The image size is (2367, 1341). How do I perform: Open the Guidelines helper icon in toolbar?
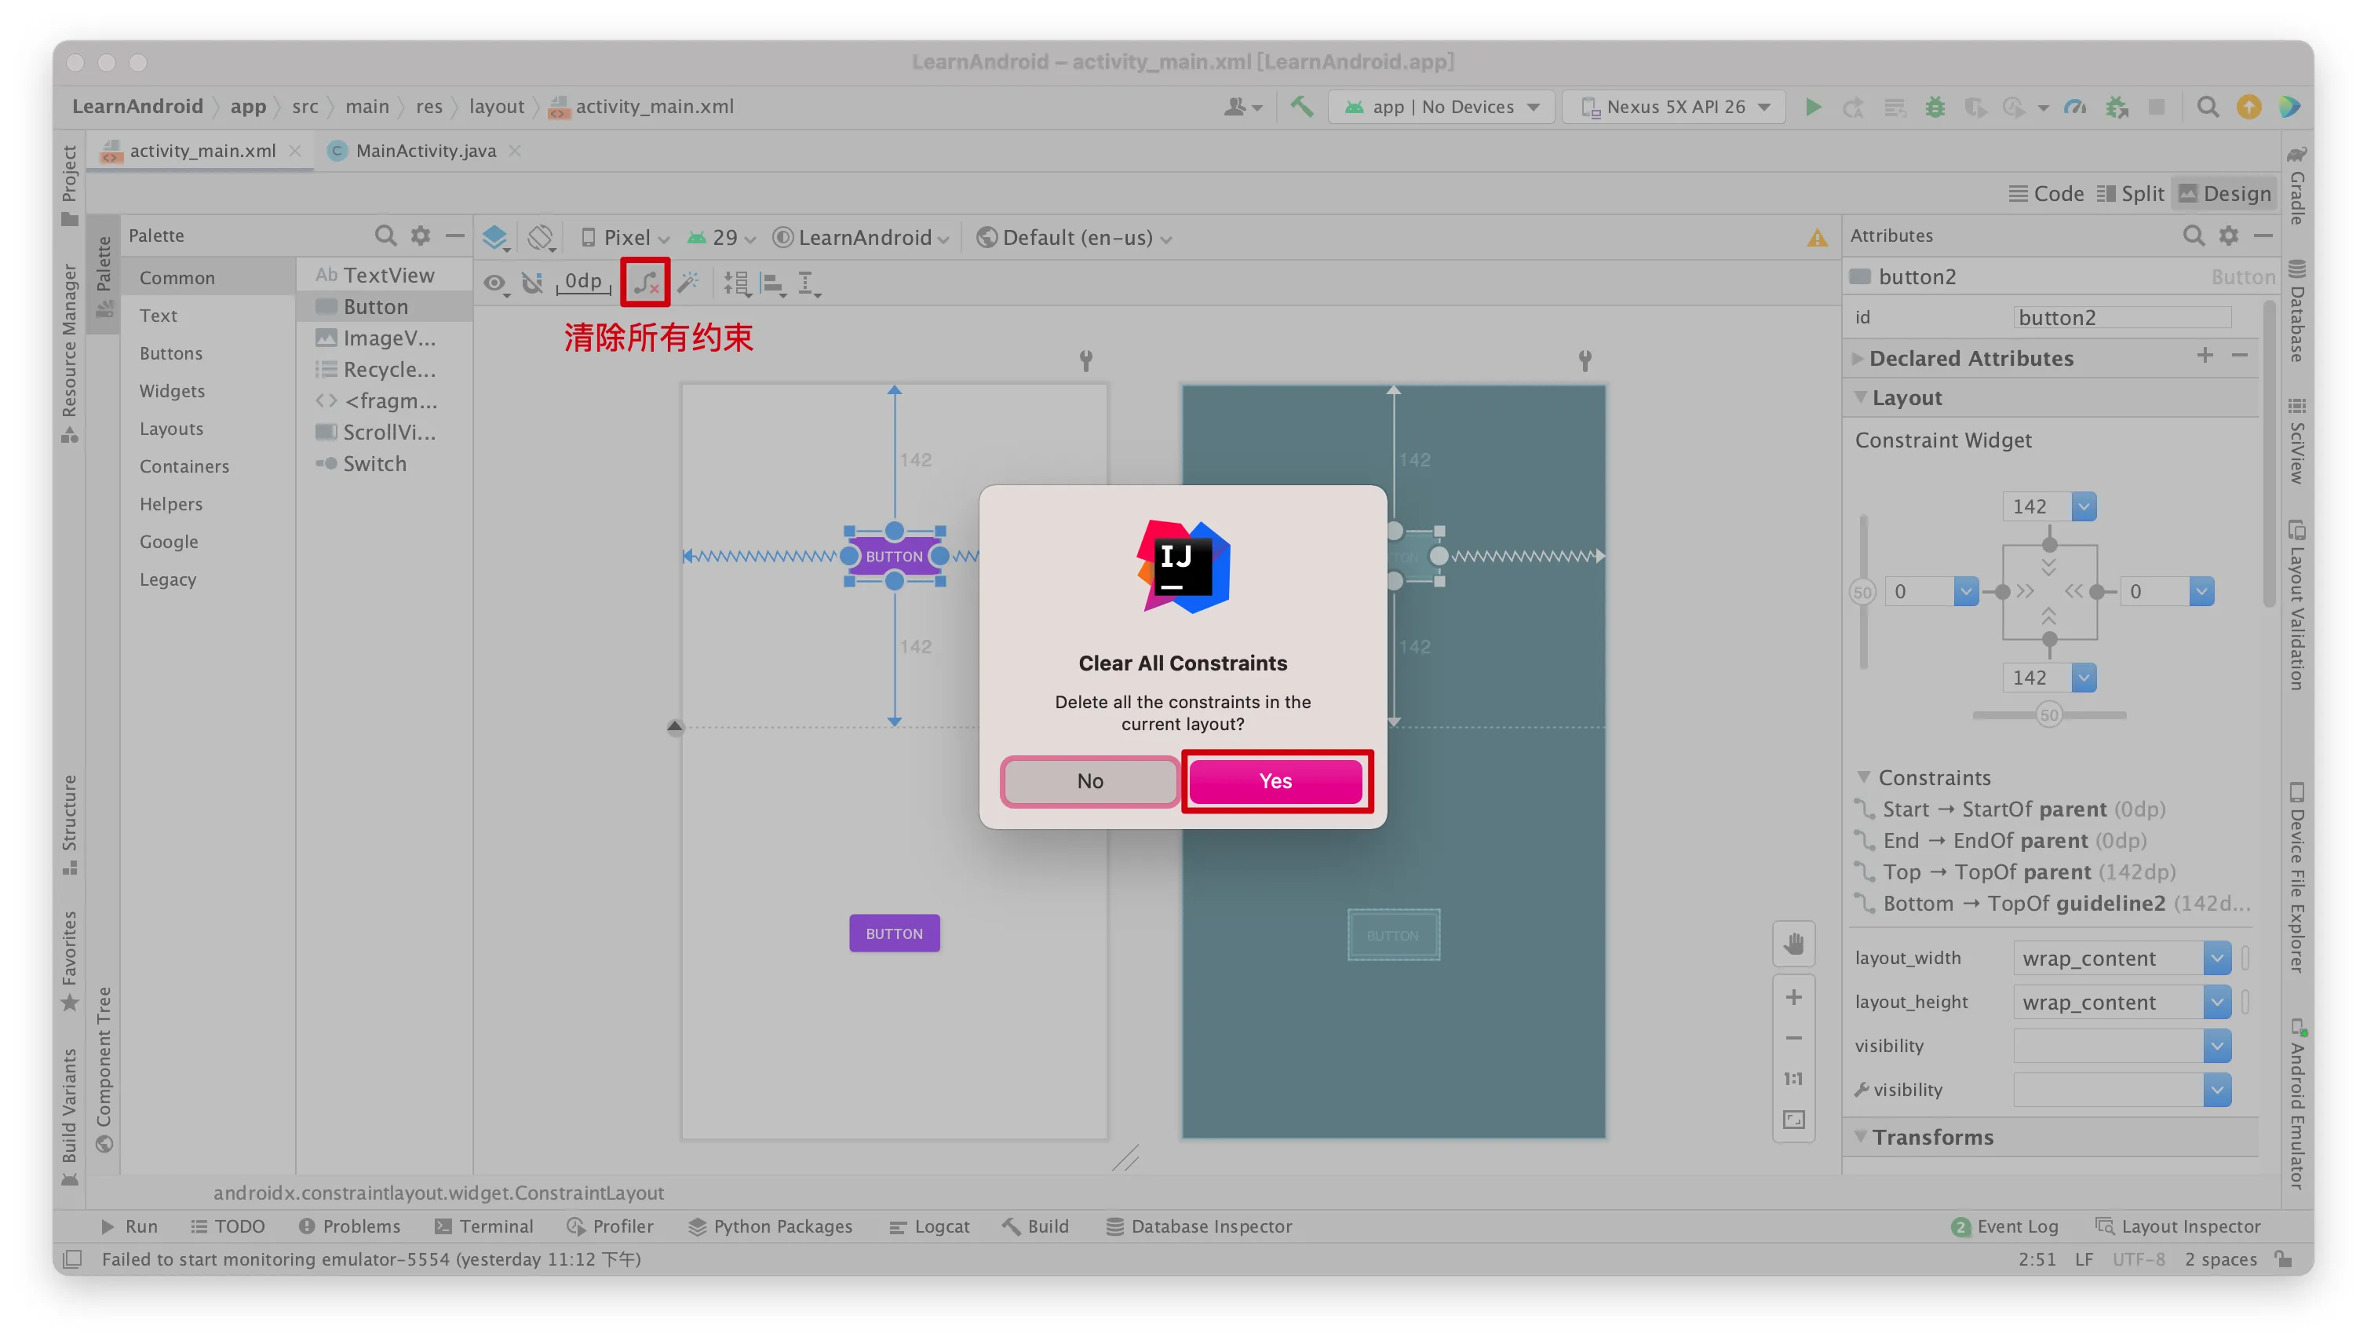coord(808,283)
